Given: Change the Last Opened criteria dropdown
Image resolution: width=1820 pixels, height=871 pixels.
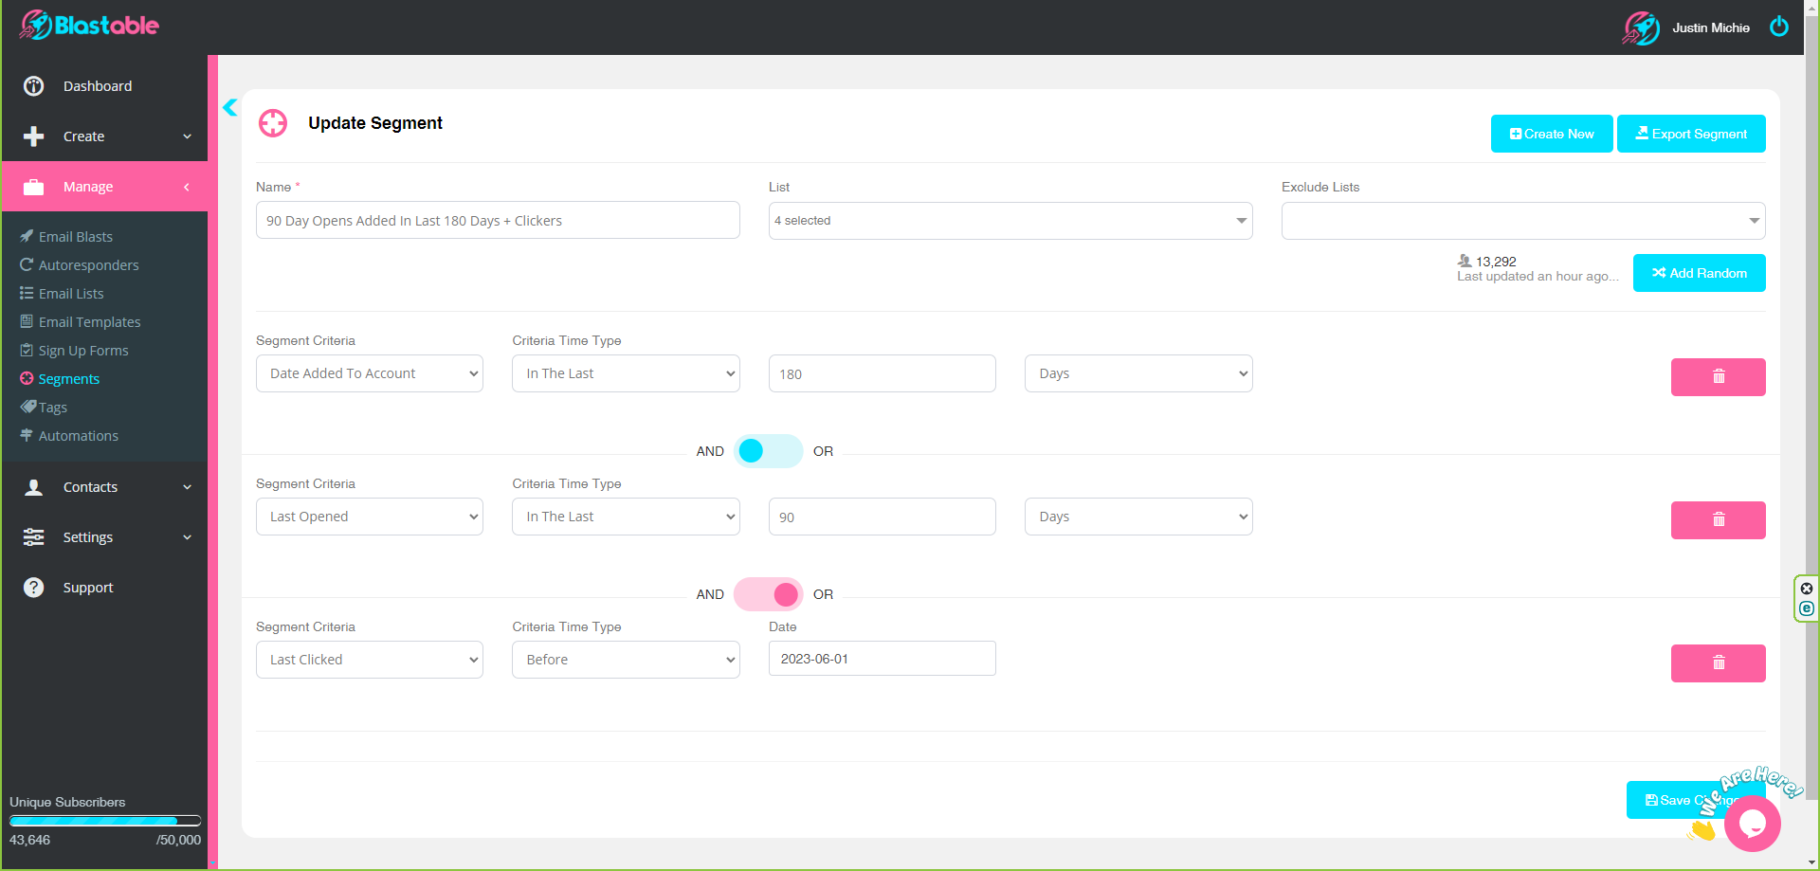Looking at the screenshot, I should pyautogui.click(x=369, y=517).
